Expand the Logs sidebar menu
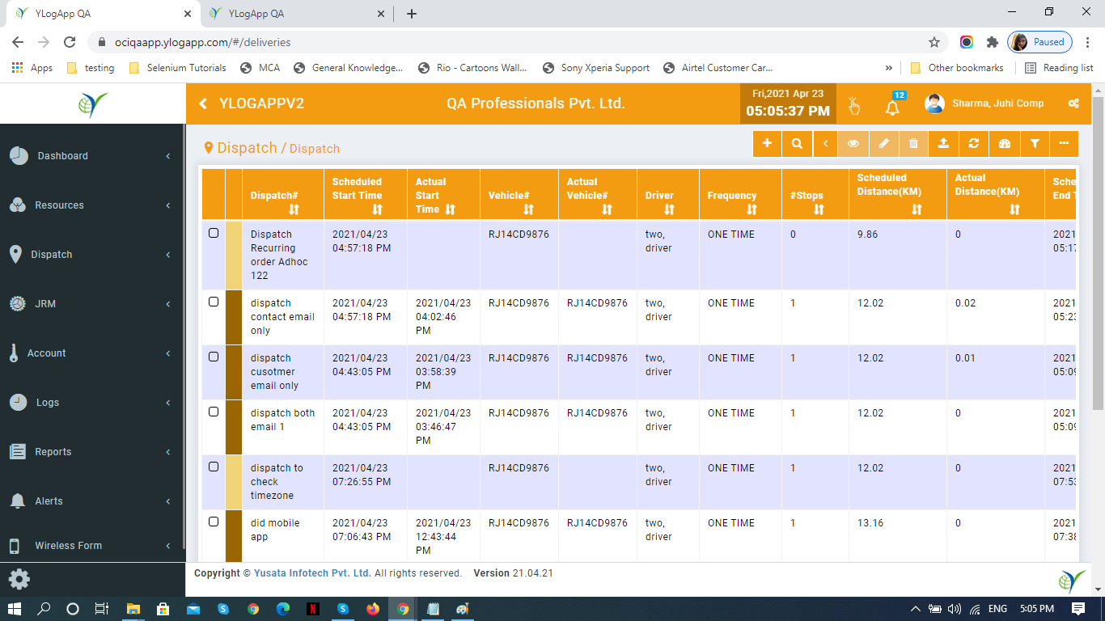 (x=92, y=403)
